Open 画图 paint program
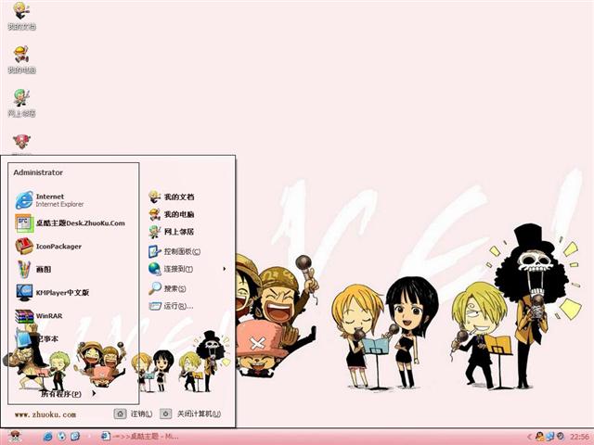The height and width of the screenshot is (445, 594). [x=33, y=270]
